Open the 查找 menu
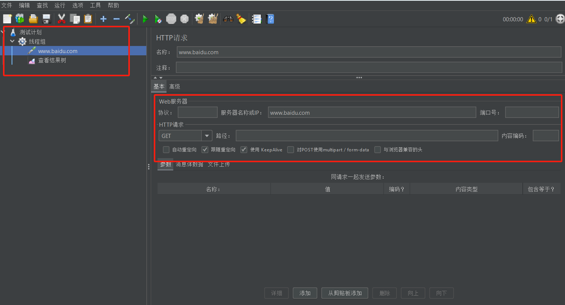 point(42,5)
